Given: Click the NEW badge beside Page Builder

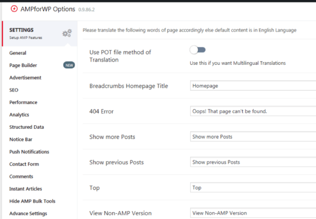Looking at the screenshot, I should coord(69,65).
